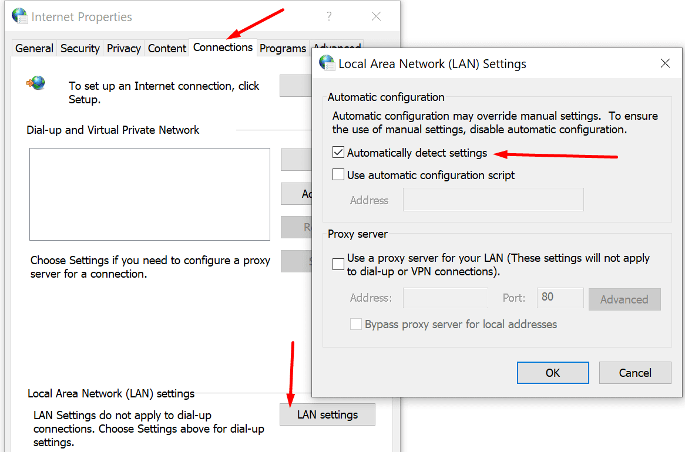Click the configuration script Address field
Screen dimensions: 685x452
[493, 200]
